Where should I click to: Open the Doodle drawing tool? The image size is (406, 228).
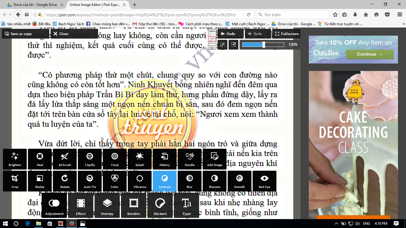[190, 159]
